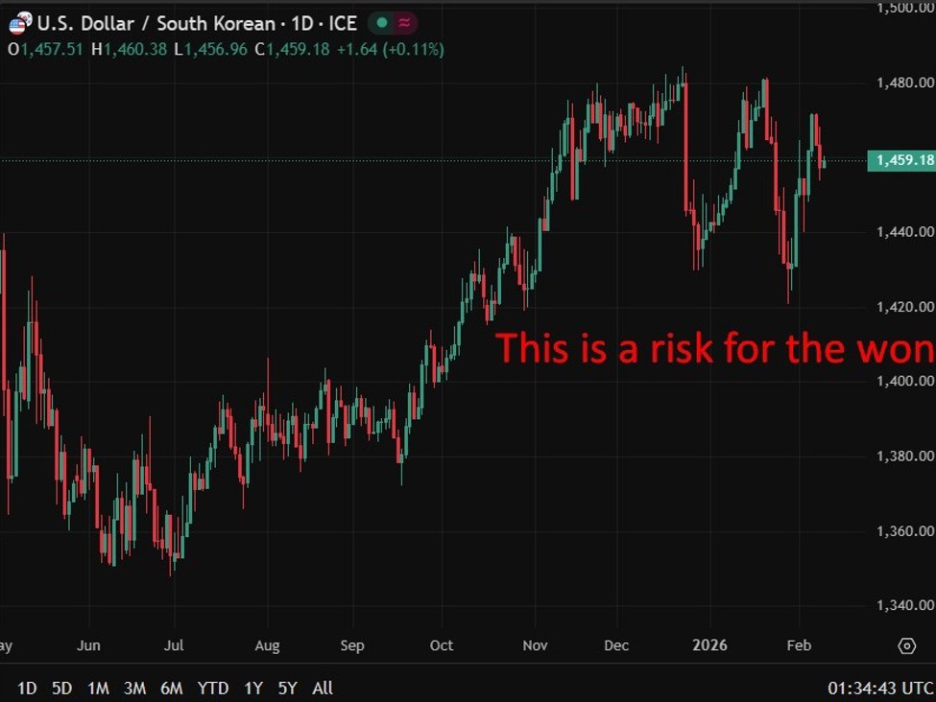Click the green market status dot

pos(382,23)
